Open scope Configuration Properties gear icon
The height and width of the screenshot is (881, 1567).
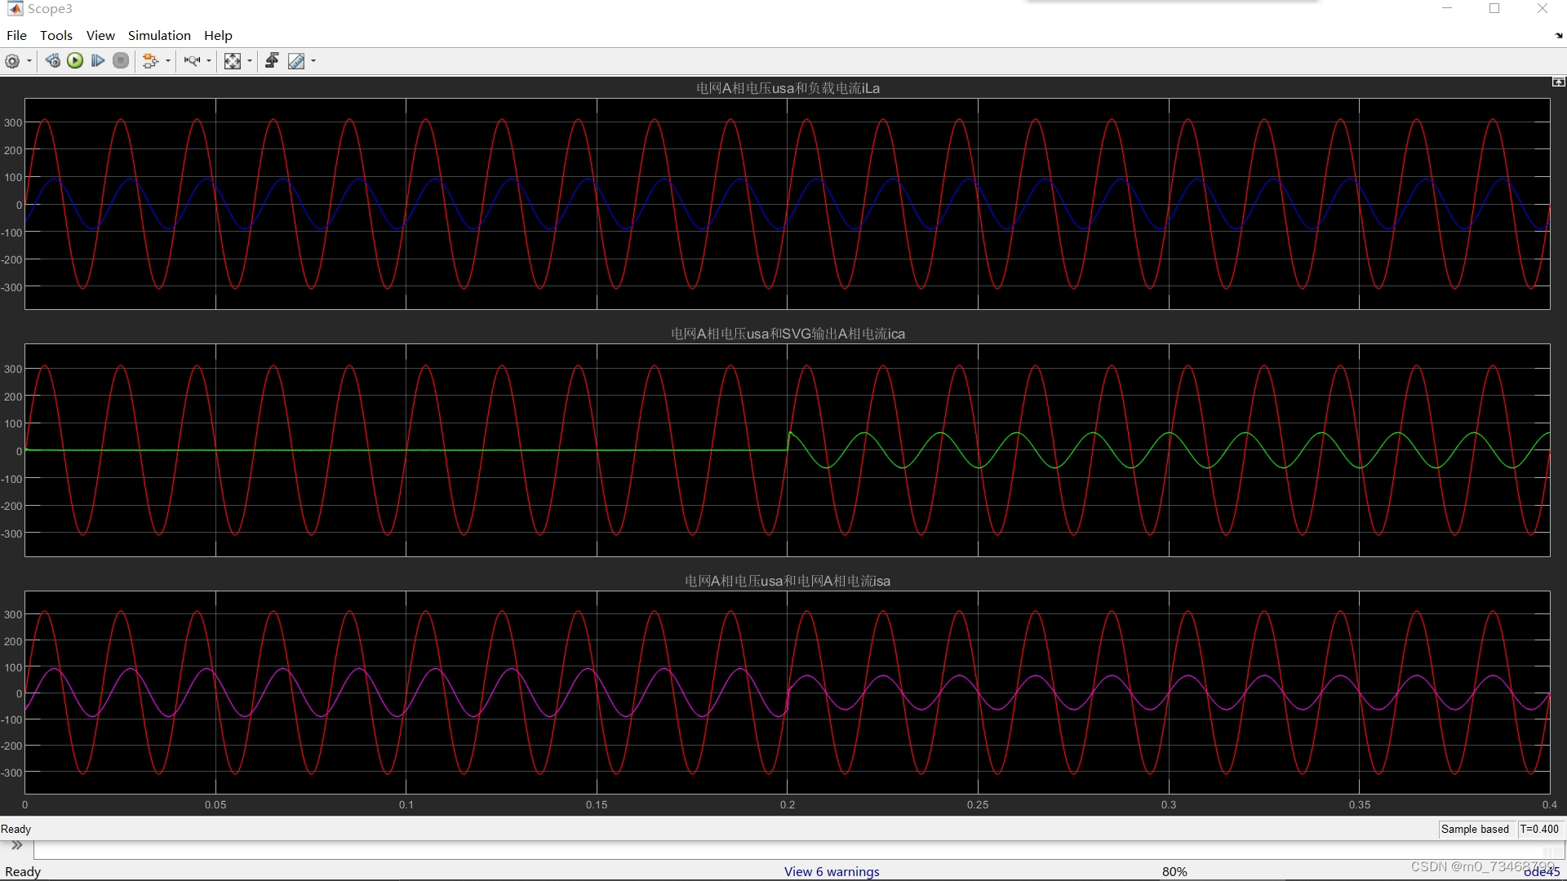[12, 61]
